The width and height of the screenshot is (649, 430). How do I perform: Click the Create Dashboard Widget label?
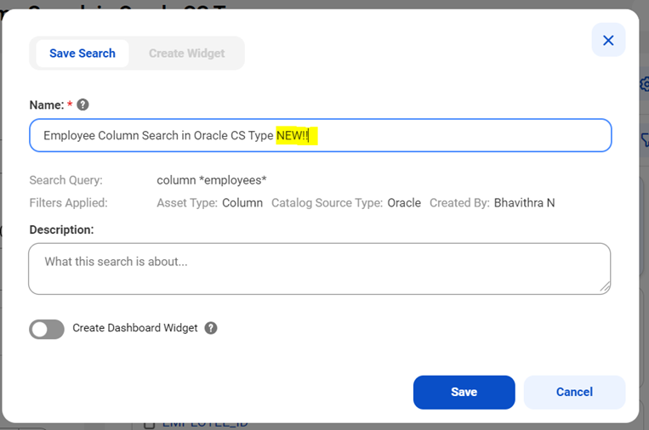click(x=135, y=328)
